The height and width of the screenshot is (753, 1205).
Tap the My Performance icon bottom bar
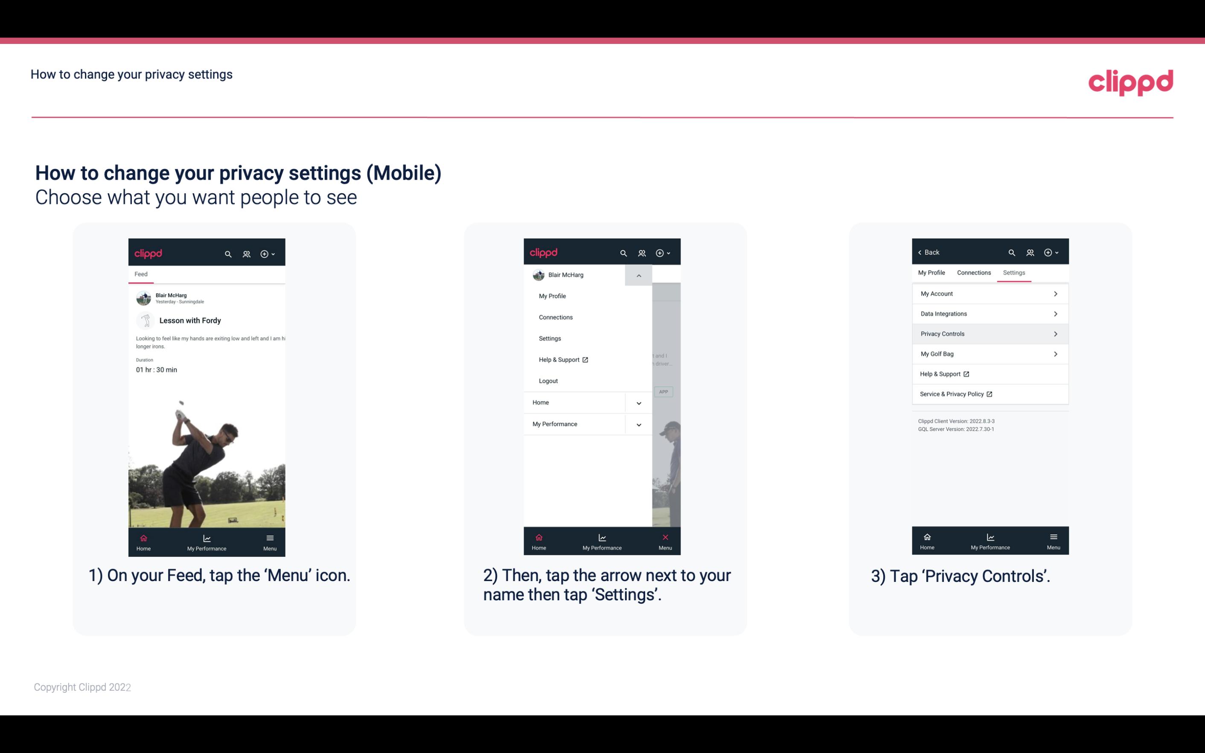point(207,541)
